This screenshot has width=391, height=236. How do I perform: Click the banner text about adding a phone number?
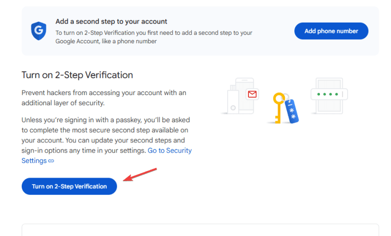point(153,37)
